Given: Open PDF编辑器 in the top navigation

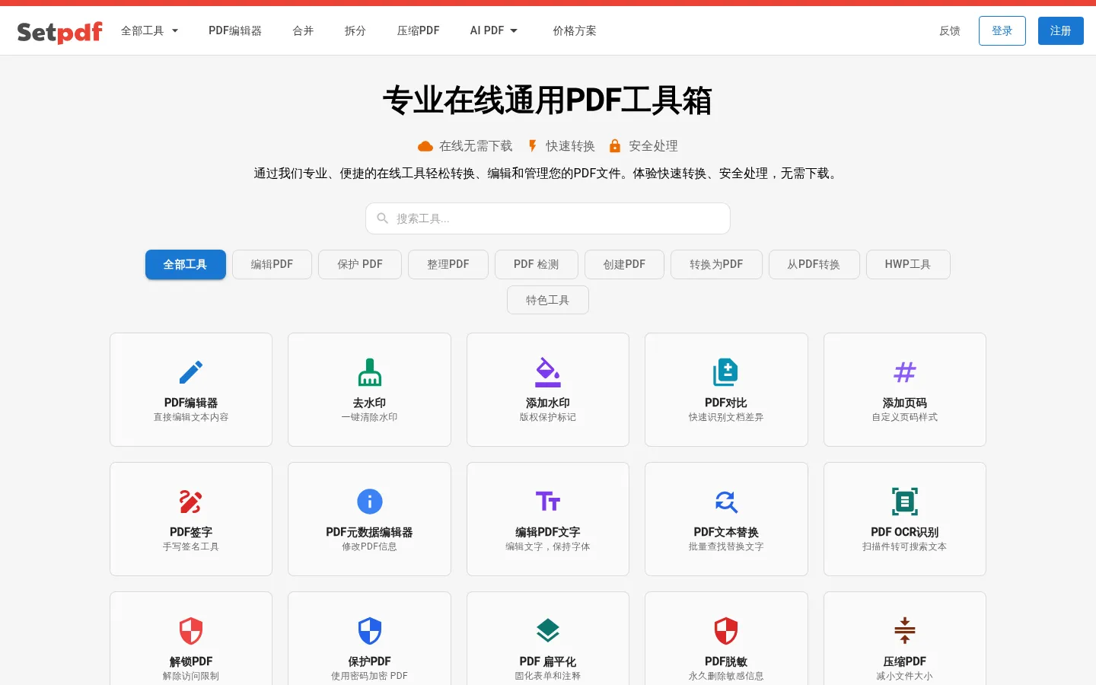Looking at the screenshot, I should pyautogui.click(x=235, y=31).
